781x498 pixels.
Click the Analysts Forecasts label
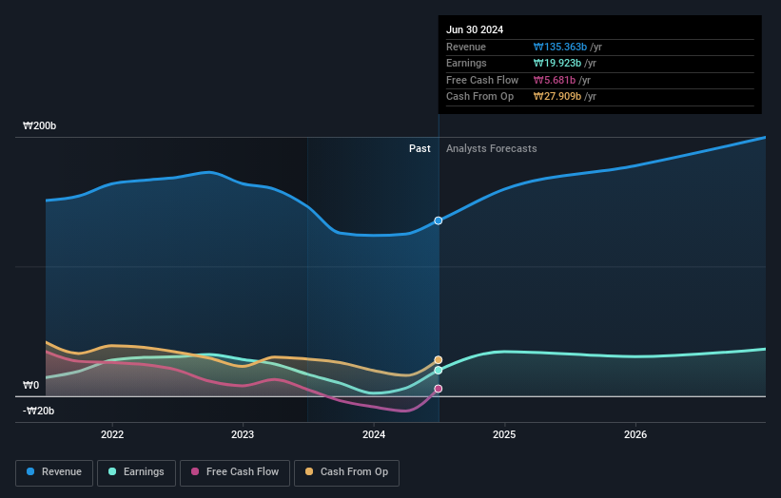[492, 148]
